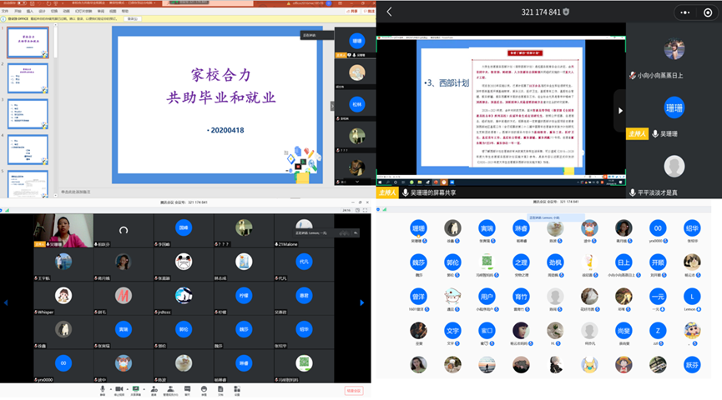The height and width of the screenshot is (400, 722).
Task: Select slide 2 thumbnail
Action: click(x=28, y=78)
